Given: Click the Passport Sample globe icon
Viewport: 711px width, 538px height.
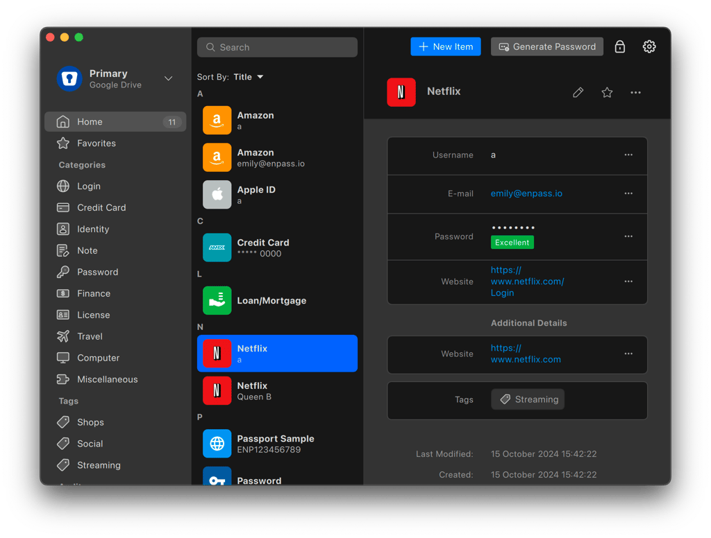Looking at the screenshot, I should pos(217,443).
